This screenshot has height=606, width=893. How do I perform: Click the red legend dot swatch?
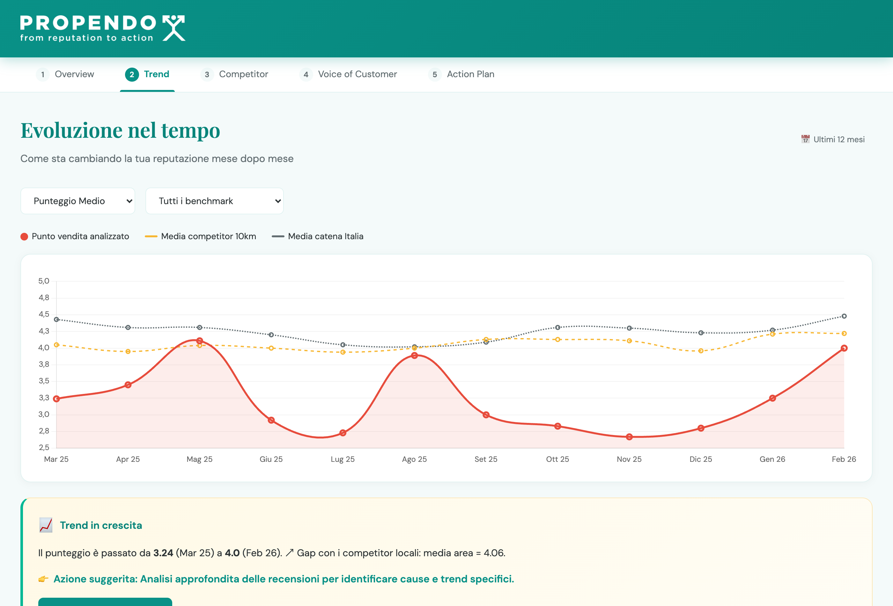(x=24, y=237)
